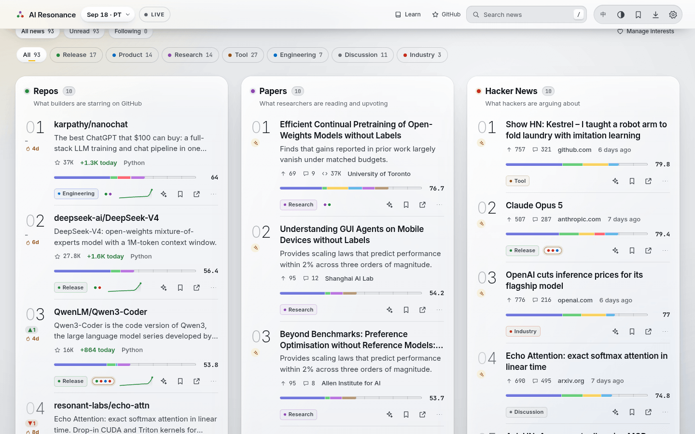Image resolution: width=695 pixels, height=434 pixels.
Task: Open AI summary sparkle for karpathy/nanochat
Action: [164, 194]
